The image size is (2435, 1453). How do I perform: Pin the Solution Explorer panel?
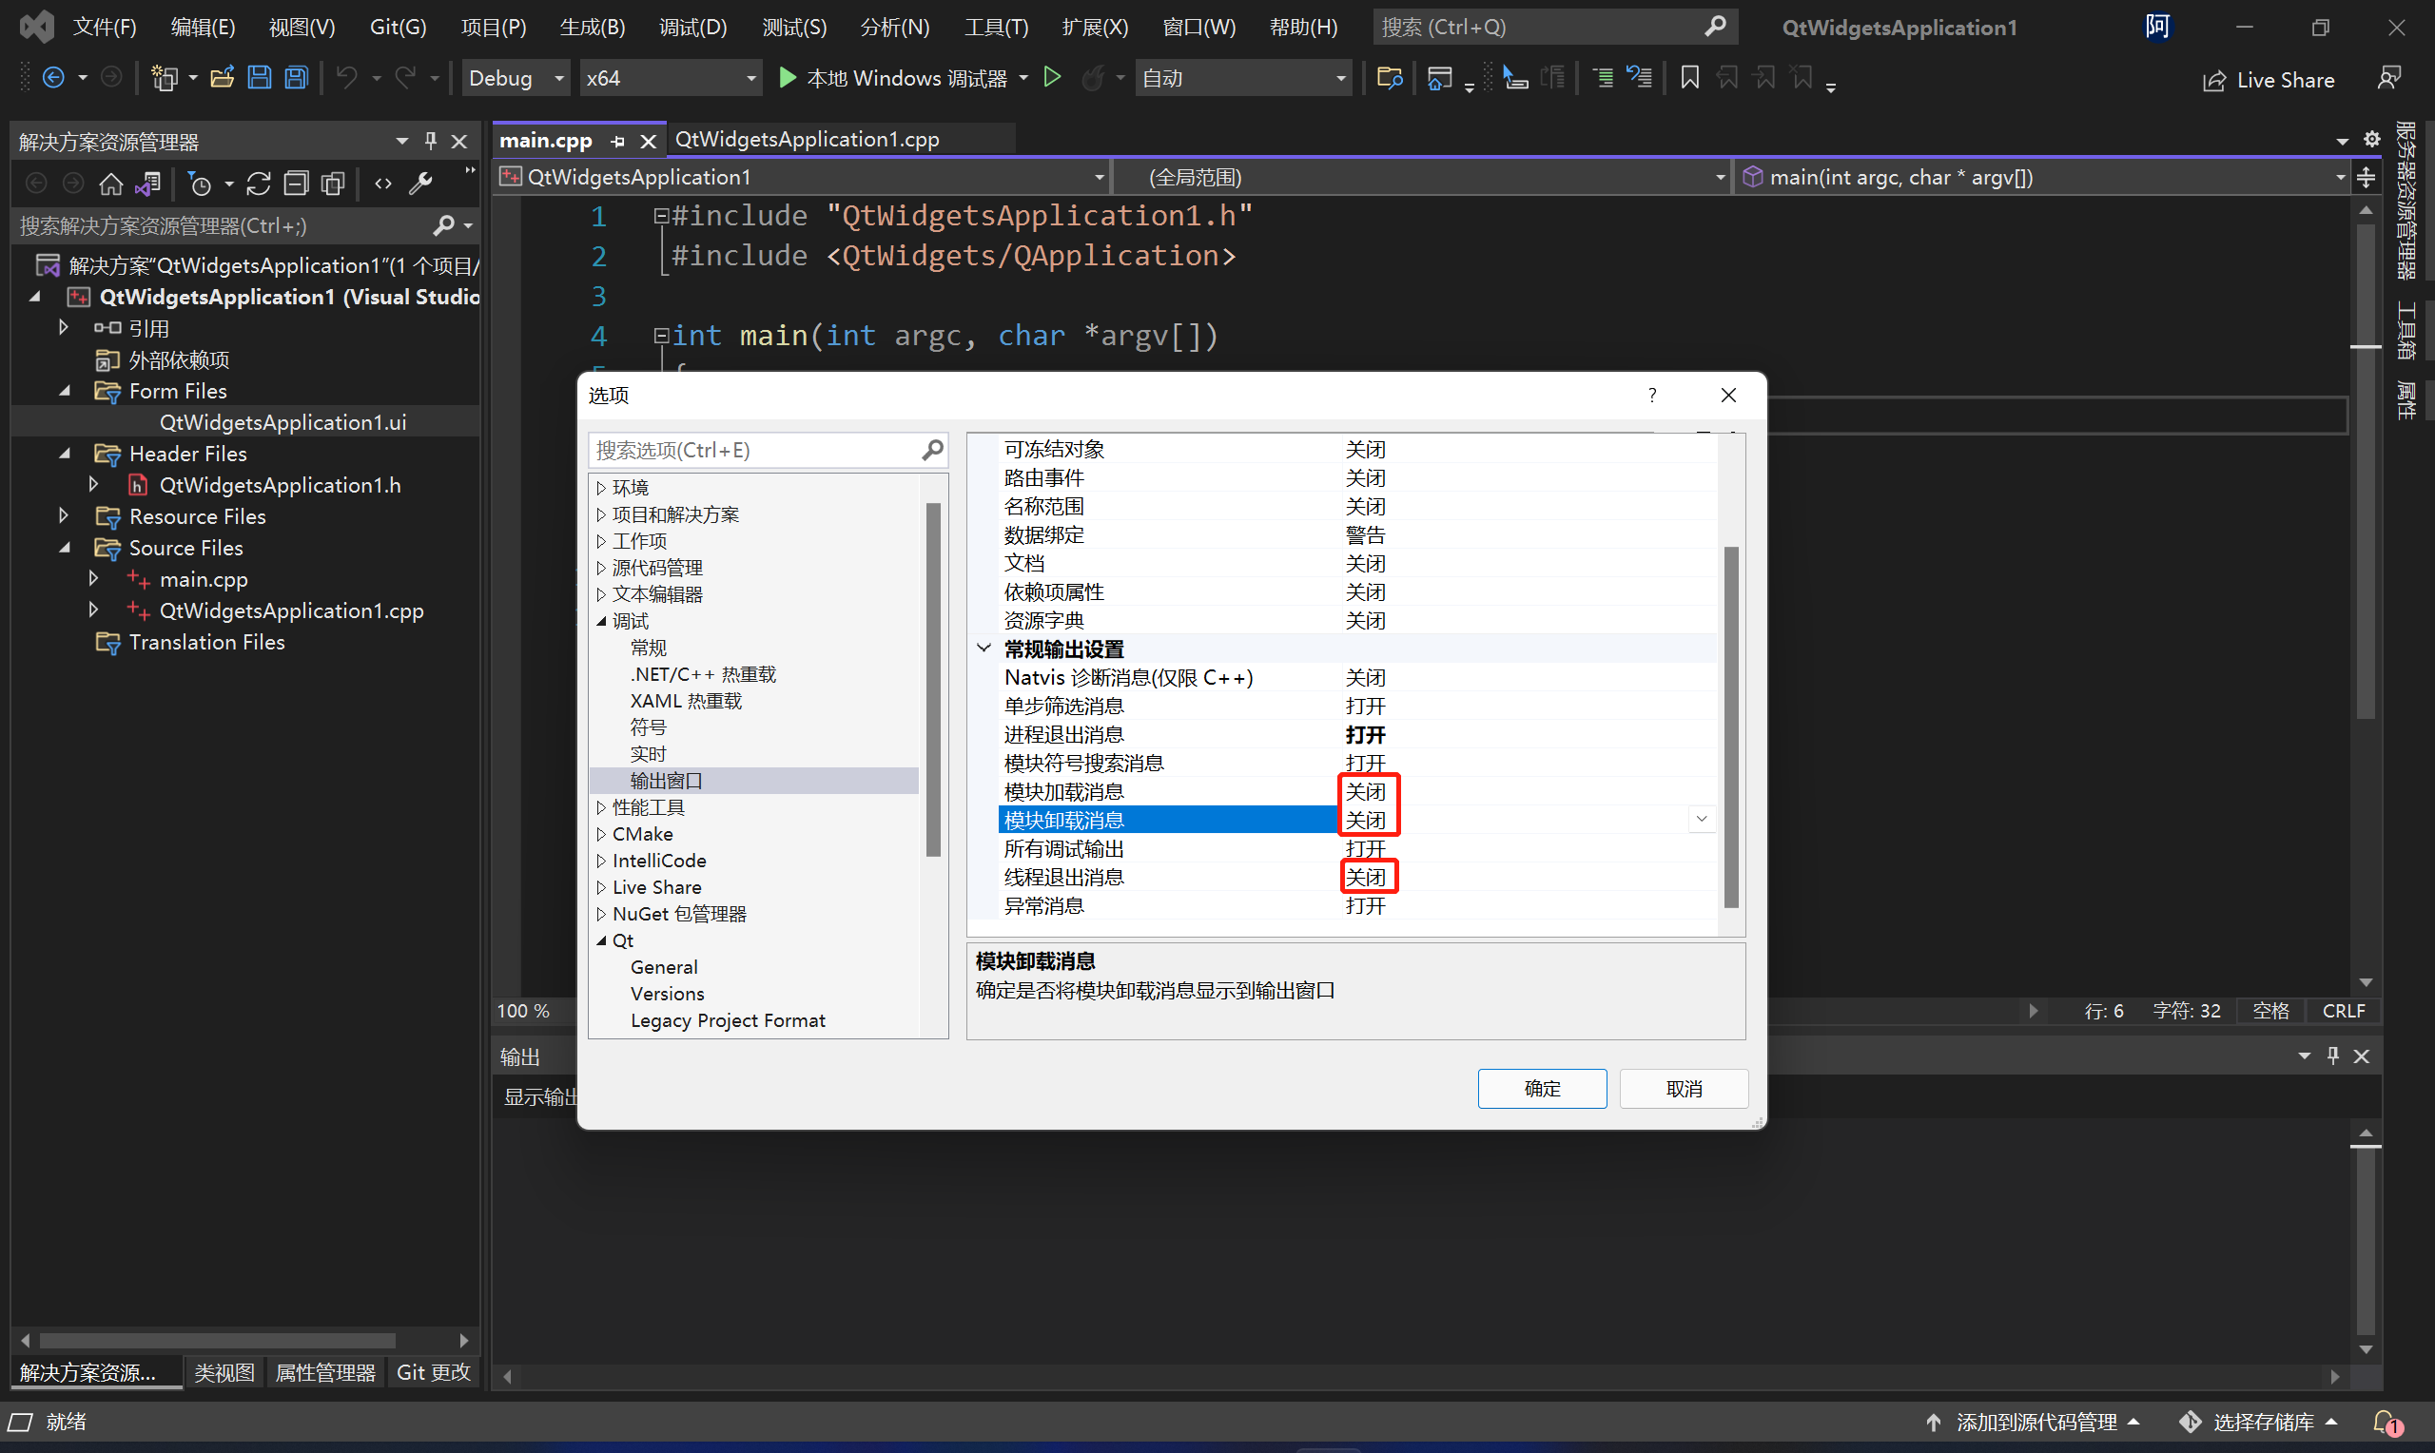tap(431, 141)
